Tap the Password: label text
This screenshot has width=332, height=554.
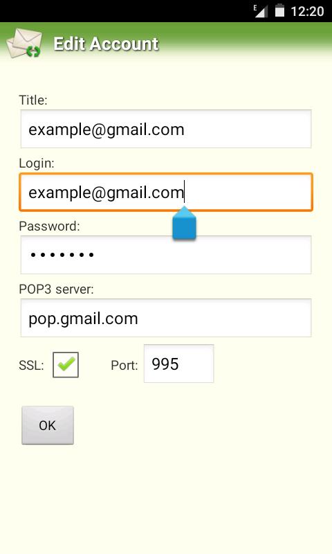pos(49,226)
